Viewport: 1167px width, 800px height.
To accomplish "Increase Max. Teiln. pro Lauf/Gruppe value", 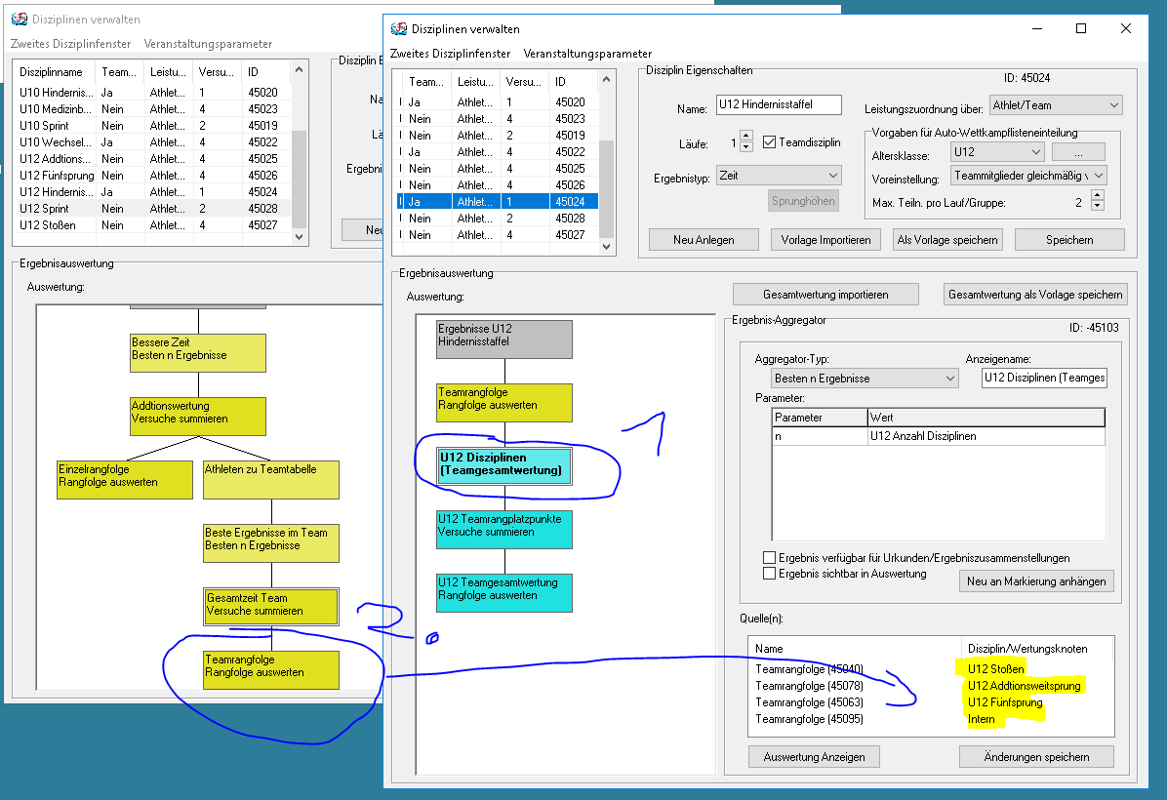I will tap(1097, 196).
